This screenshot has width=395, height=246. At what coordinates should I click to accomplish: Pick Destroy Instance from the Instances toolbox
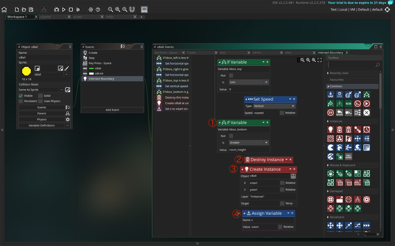click(x=340, y=129)
